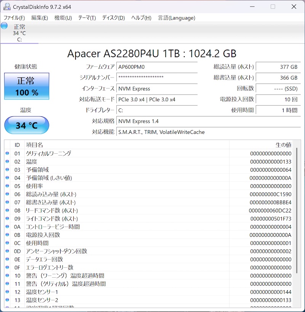Click status dot of row 12 温度センサー1
The width and height of the screenshot is (305, 312).
tap(7, 292)
